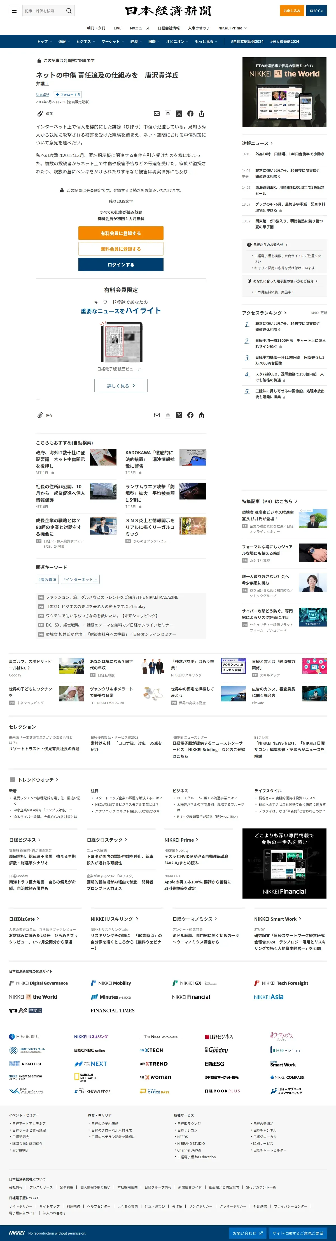
Task: Click the Nikkei Chinese edition logo
Action: click(25, 1010)
